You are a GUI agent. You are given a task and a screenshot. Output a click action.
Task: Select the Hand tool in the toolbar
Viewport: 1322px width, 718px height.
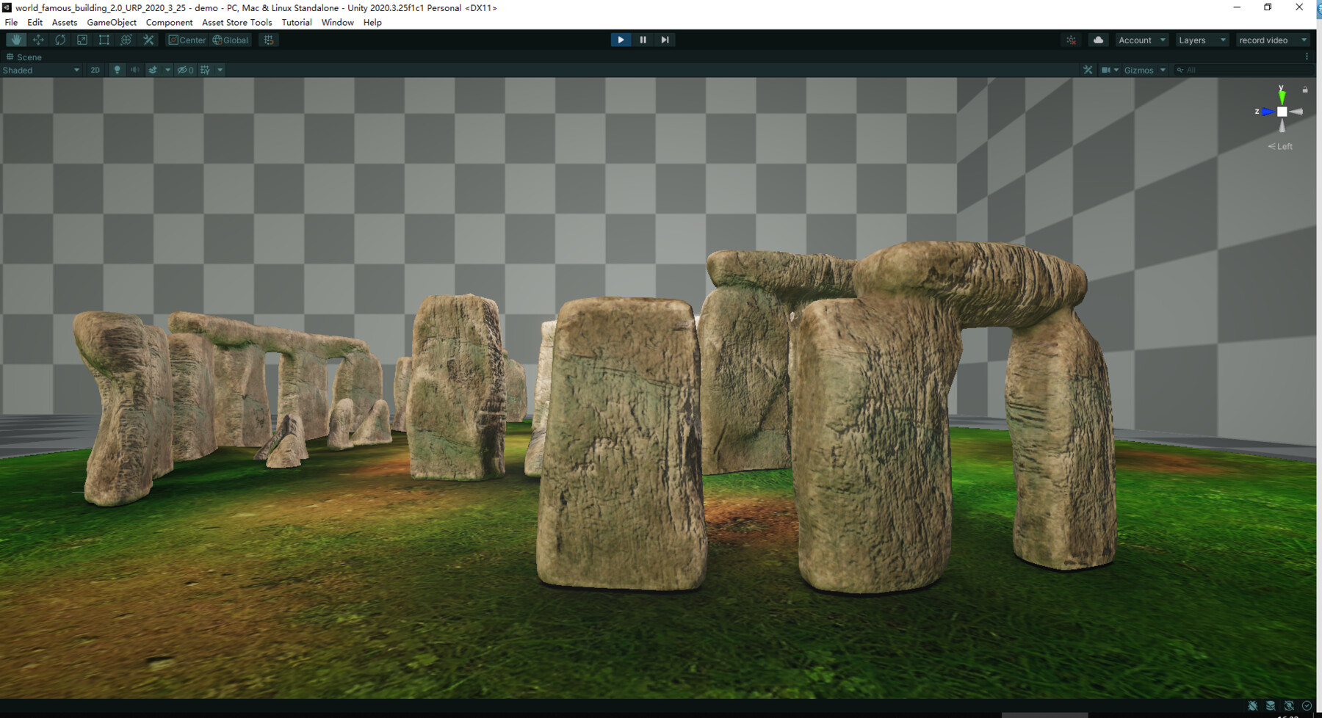pos(15,40)
